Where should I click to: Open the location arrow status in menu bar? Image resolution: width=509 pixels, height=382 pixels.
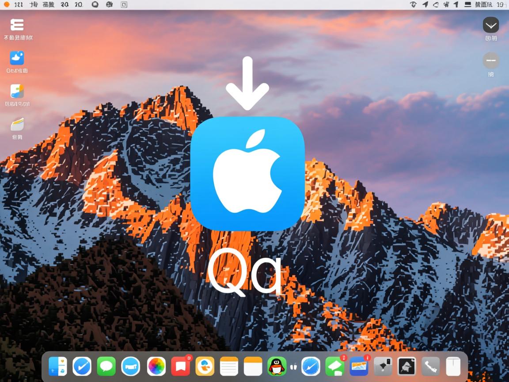click(x=425, y=4)
